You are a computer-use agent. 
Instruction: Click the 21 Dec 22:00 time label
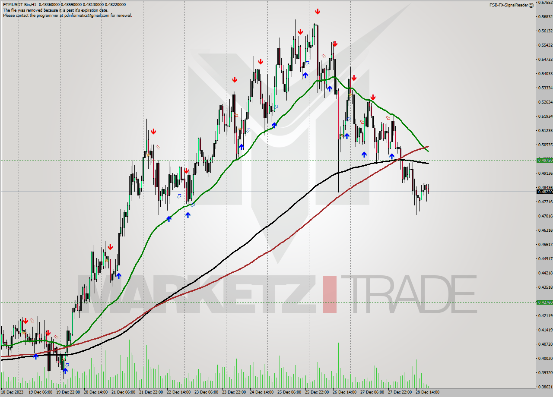point(151,392)
